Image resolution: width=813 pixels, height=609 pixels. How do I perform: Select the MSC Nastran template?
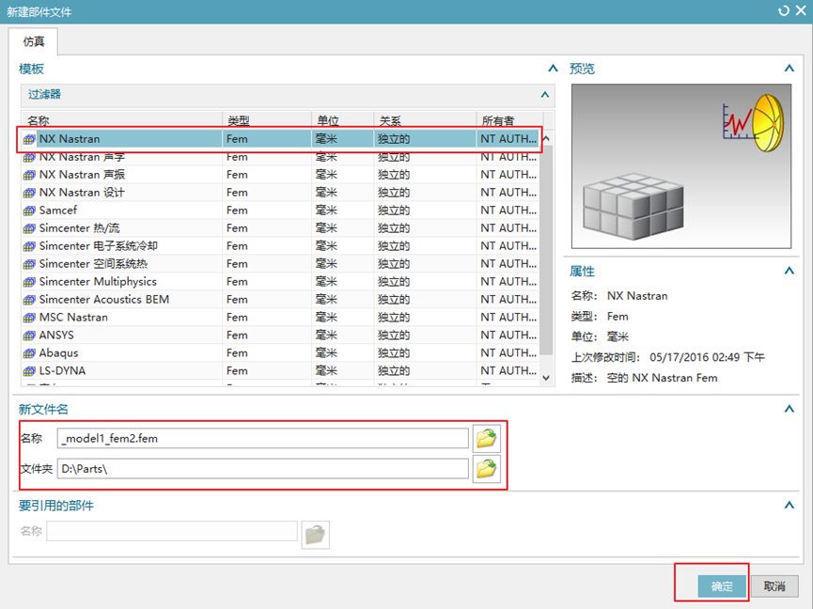(x=280, y=318)
